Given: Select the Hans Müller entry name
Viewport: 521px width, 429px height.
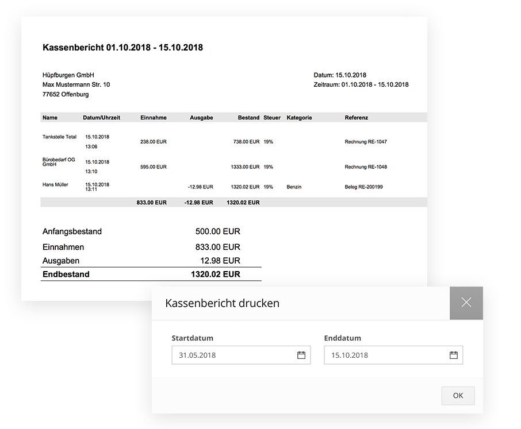Looking at the screenshot, I should point(55,184).
